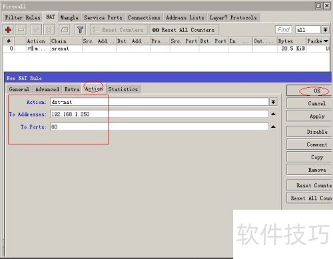Click the To Ports field showing 80
333x259 pixels.
coord(159,127)
